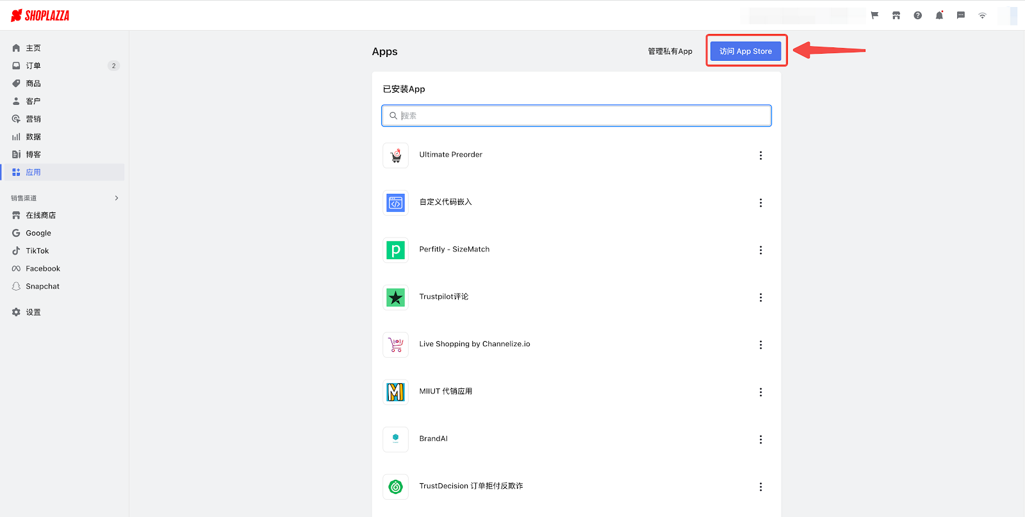This screenshot has height=517, width=1025.
Task: Click the Live Shopping cart app icon
Action: tap(395, 345)
